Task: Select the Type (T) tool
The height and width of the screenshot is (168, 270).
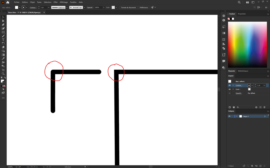Action: (3, 40)
